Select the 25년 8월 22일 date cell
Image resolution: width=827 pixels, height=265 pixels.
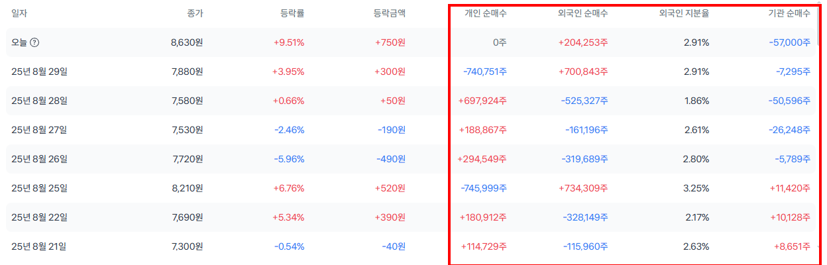point(39,217)
